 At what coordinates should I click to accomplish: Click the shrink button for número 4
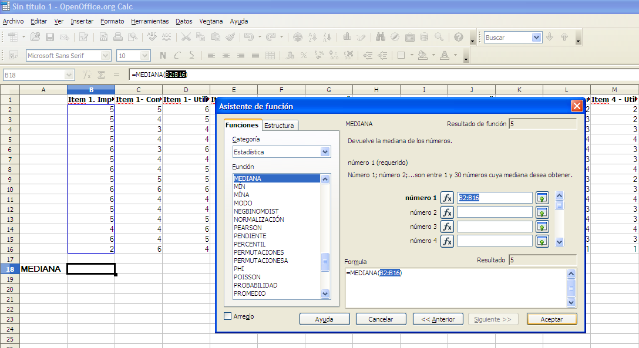542,241
